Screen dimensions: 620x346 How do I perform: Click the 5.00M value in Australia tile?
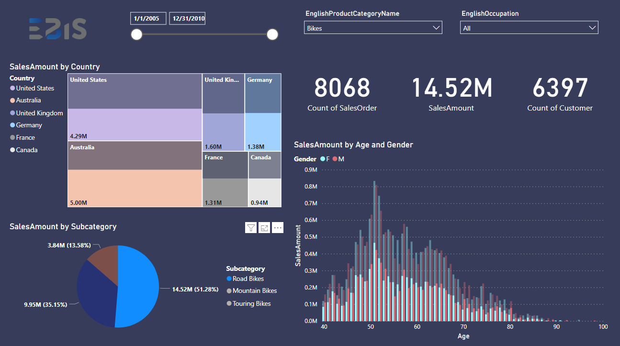tap(79, 203)
